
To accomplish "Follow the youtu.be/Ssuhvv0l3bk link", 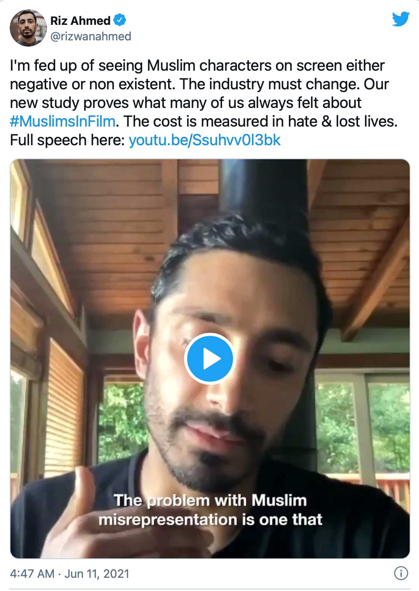I will click(204, 140).
